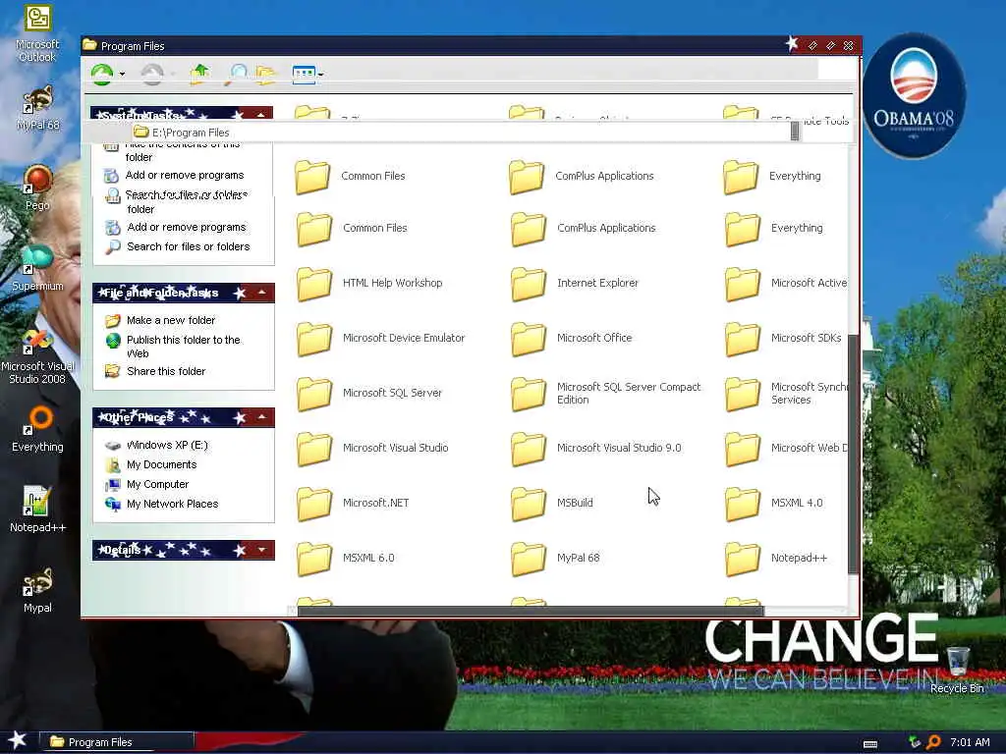Select the Pego desktop shortcut
This screenshot has height=754, width=1006.
[37, 188]
